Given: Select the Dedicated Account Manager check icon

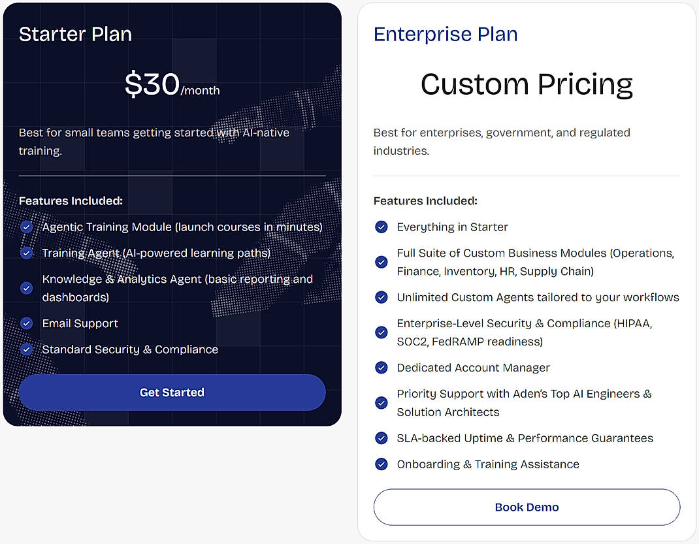Looking at the screenshot, I should click(382, 368).
